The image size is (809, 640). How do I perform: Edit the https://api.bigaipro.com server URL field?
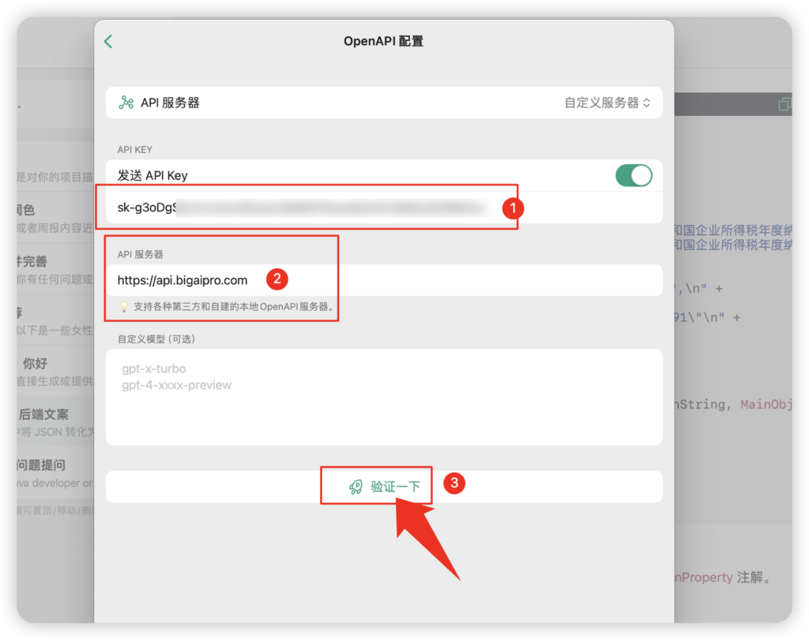pos(384,280)
